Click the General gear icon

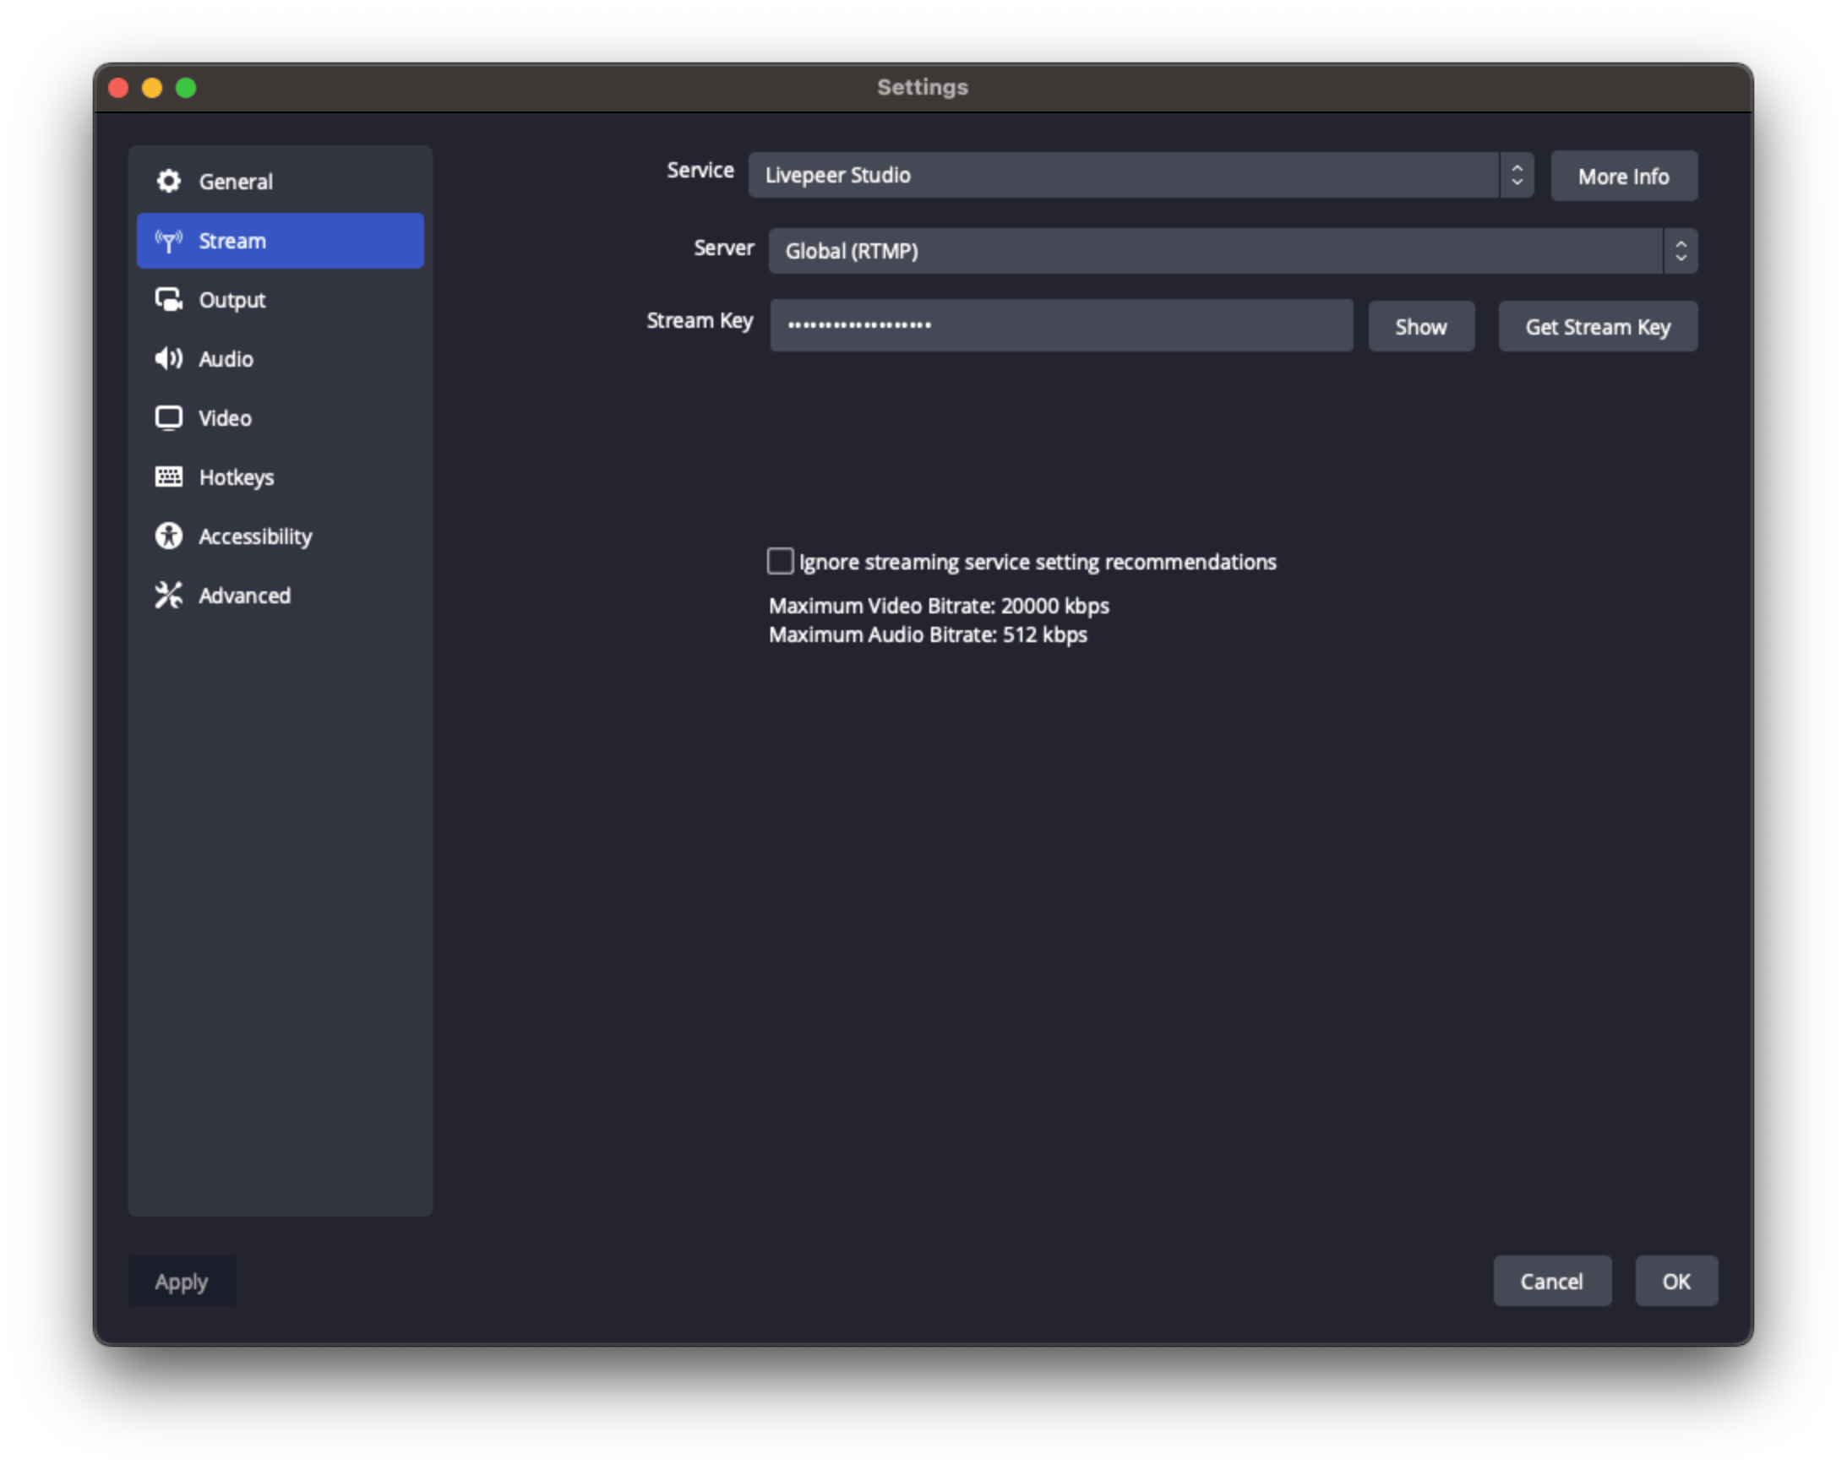[x=169, y=181]
